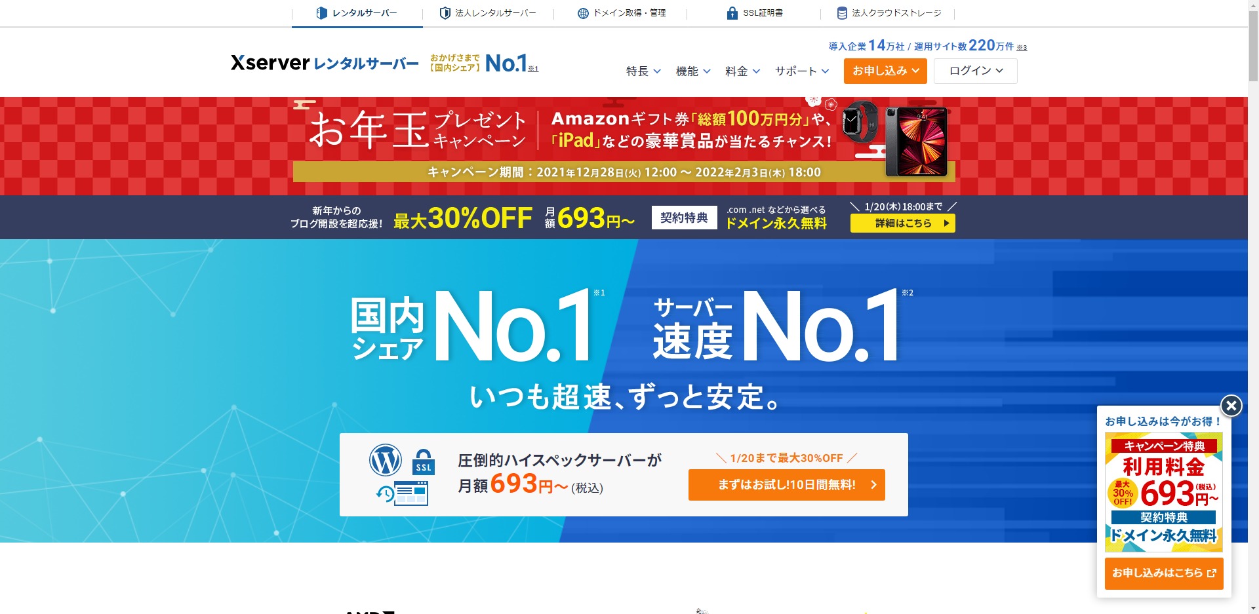Click the レンタルサーバー server icon
This screenshot has height=614, width=1259.
321,13
